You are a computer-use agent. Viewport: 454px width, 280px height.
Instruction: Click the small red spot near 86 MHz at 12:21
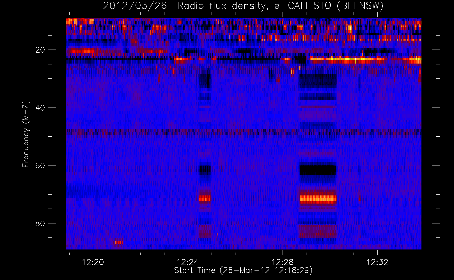(119, 242)
